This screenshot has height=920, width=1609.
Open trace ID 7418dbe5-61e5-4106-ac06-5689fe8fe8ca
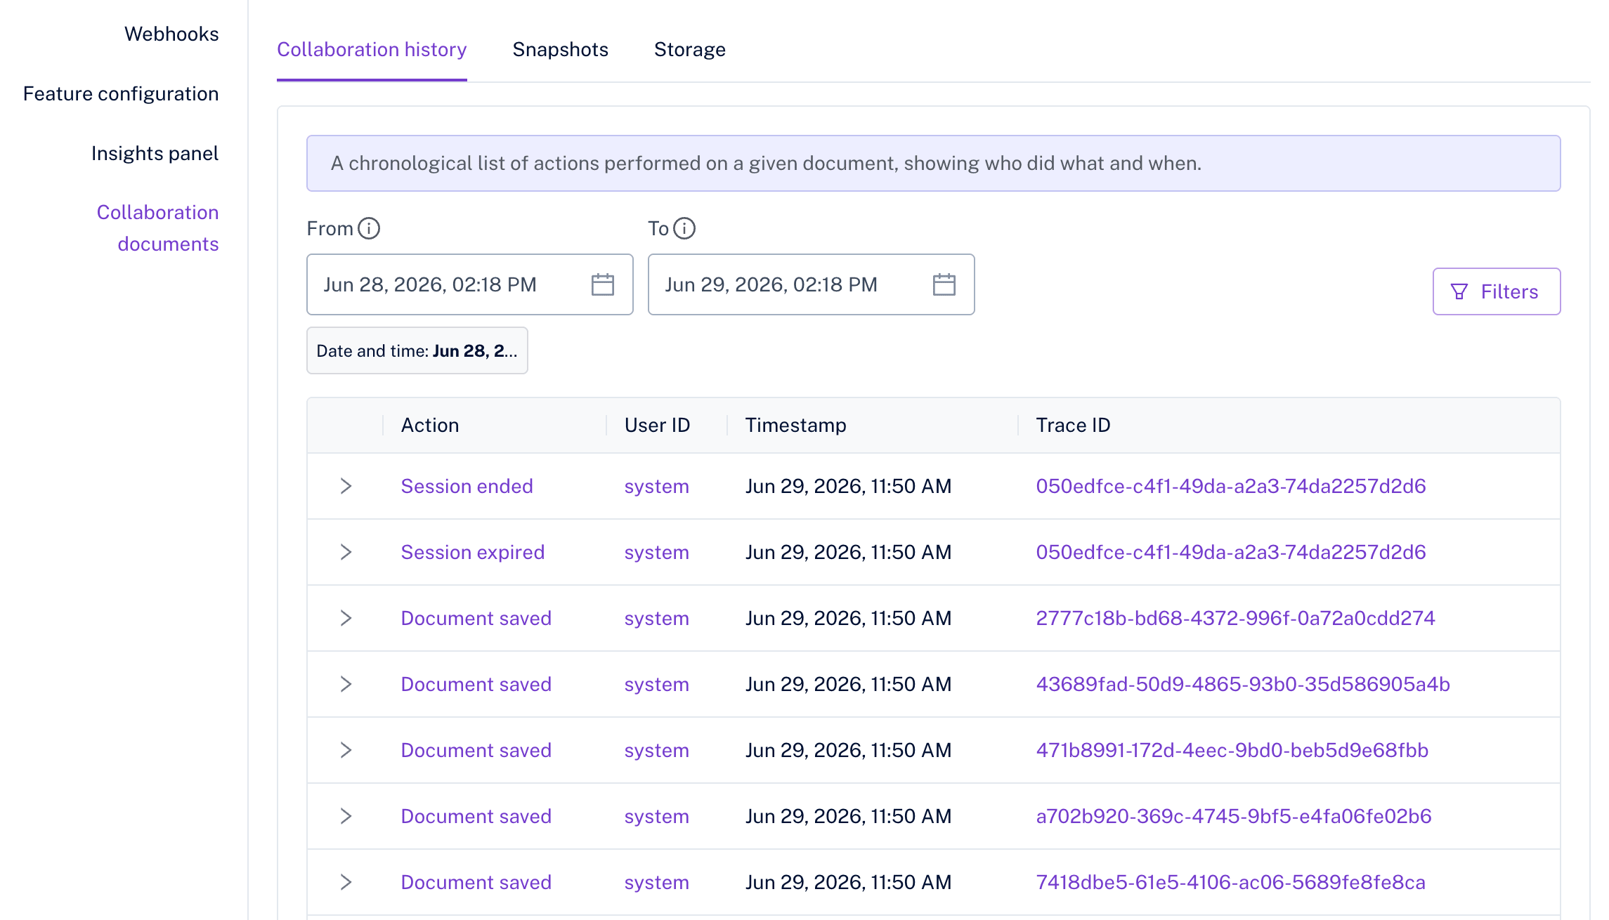pyautogui.click(x=1231, y=882)
